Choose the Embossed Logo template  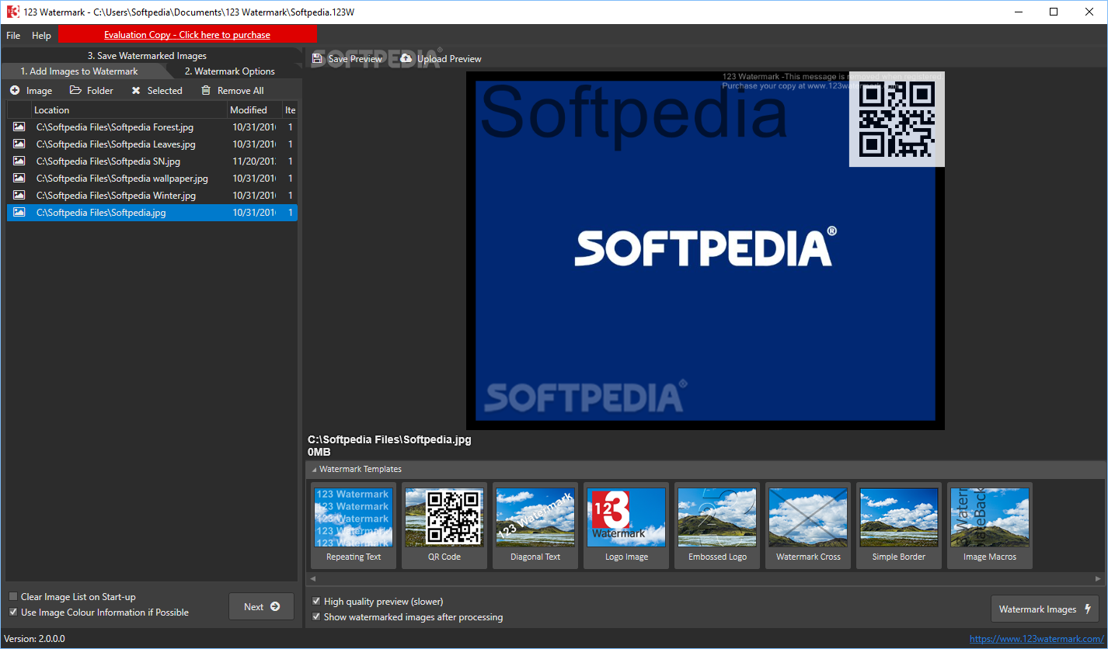717,526
